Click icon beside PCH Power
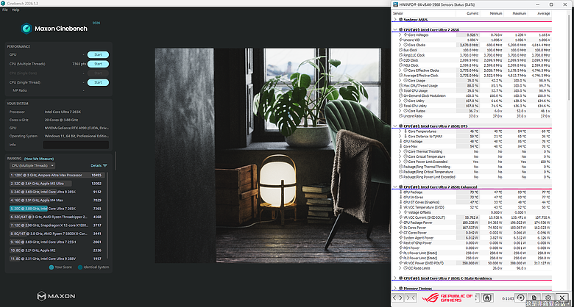This screenshot has width=574, height=307. (x=400, y=248)
